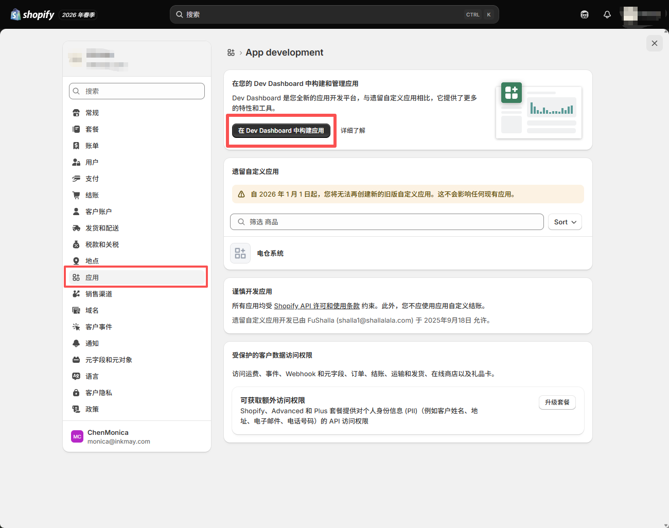This screenshot has height=528, width=669.
Task: Click the 用户 users icon in the sidebar
Action: [76, 162]
